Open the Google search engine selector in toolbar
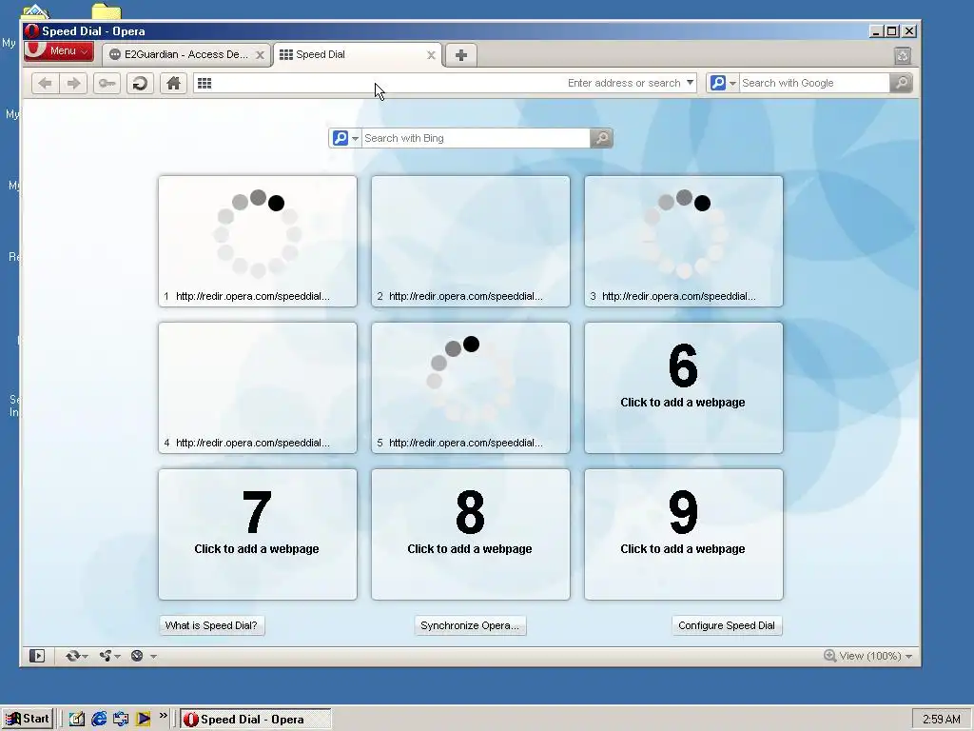 click(x=723, y=84)
